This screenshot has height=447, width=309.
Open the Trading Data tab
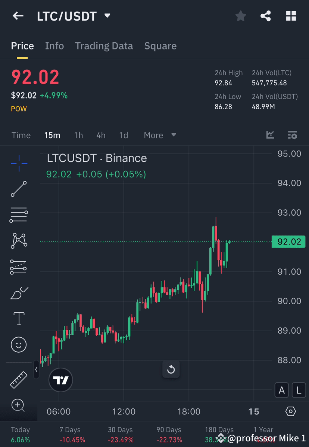click(104, 46)
